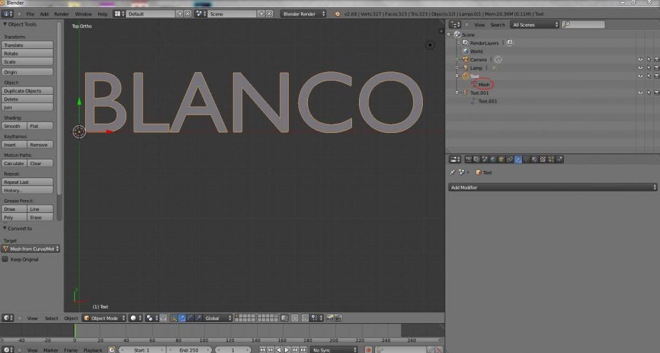Image resolution: width=660 pixels, height=353 pixels.
Task: Open the Modifiers tab (wrench icon)
Action: [518, 159]
